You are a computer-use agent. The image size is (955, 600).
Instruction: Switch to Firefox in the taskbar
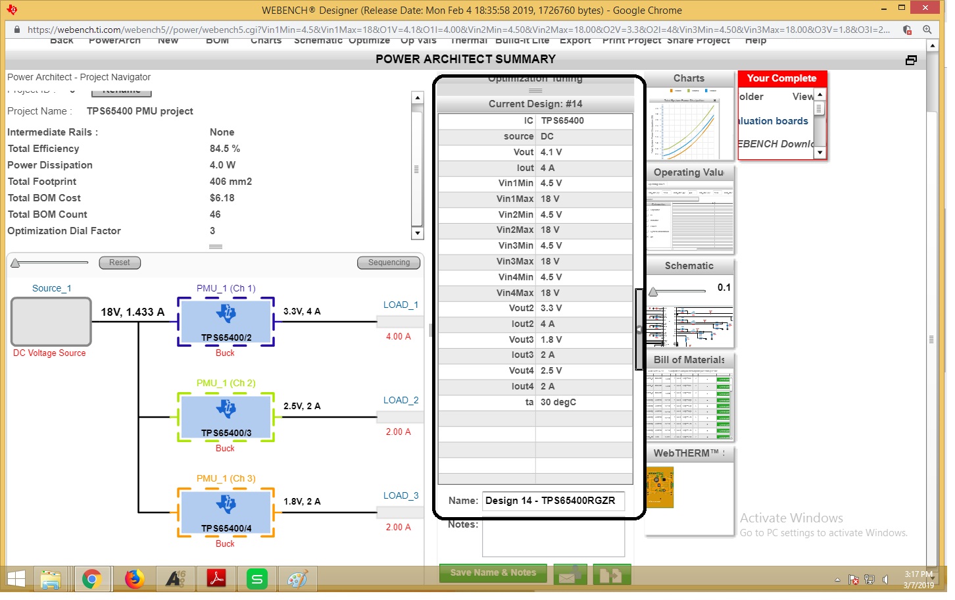pos(134,579)
